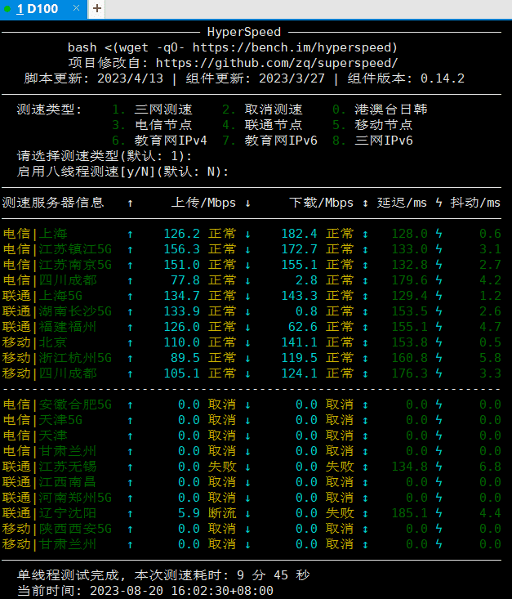Click option 1 三网测速
The height and width of the screenshot is (599, 512).
point(152,110)
